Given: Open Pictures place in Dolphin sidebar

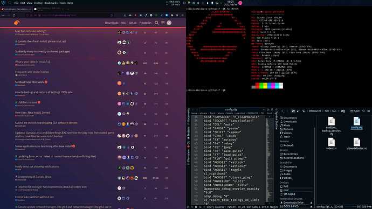Looking at the screenshot, I should [287, 129].
